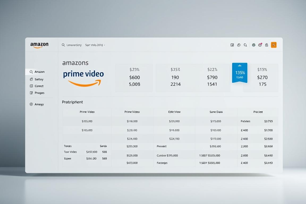
Task: Open the globe icon in top toolbar
Action: [x=253, y=45]
